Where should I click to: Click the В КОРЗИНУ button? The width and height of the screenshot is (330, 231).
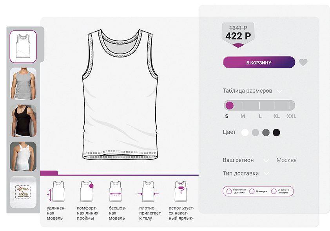tap(259, 63)
